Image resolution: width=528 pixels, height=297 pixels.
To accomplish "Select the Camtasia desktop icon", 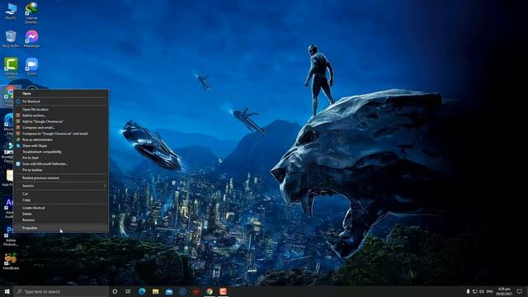I will pyautogui.click(x=11, y=68).
